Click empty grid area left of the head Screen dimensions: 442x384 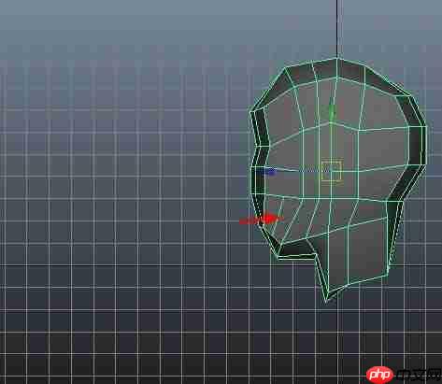(x=124, y=187)
